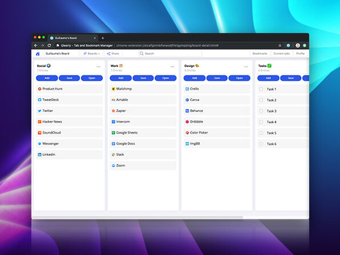Click the home icon in app toolbar
340x255 pixels.
(38, 54)
